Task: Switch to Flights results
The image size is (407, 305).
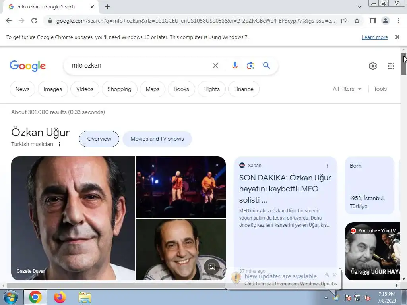Action: [x=211, y=89]
